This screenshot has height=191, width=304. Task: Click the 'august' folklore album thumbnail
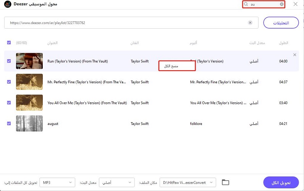pyautogui.click(x=29, y=123)
